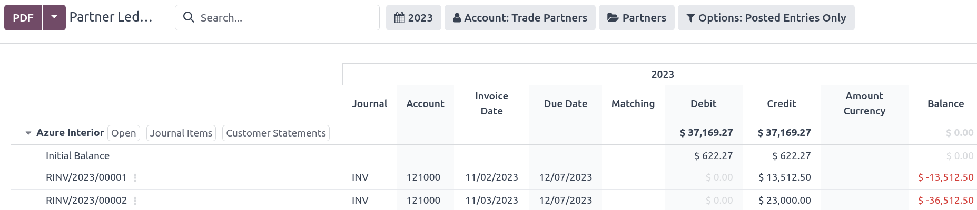
Task: Open the 2023 calendar date filter
Action: pyautogui.click(x=413, y=18)
